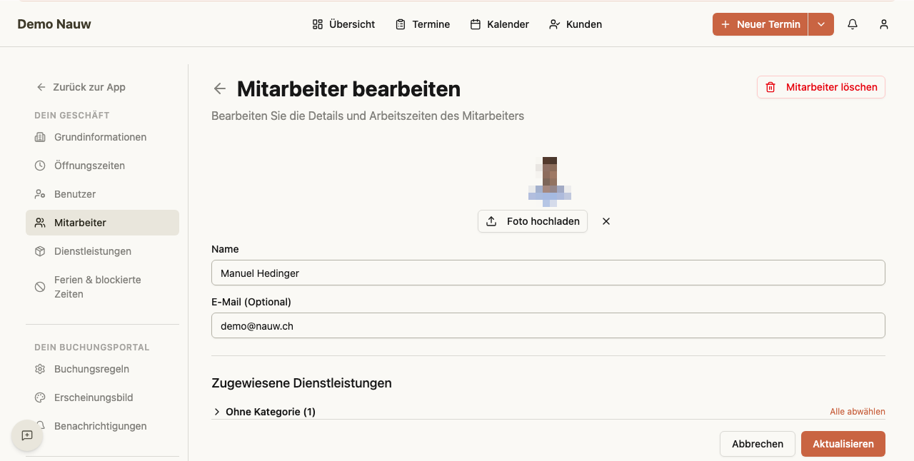914x461 pixels.
Task: Go to Übersicht in top navigation
Action: click(x=343, y=24)
